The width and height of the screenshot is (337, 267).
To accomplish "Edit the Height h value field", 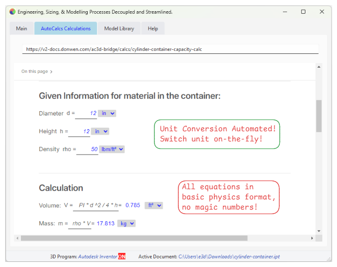I will tap(79, 131).
